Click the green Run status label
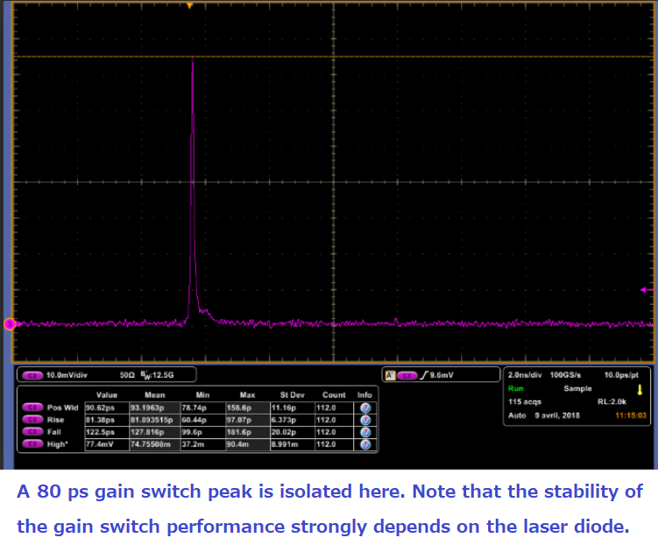The height and width of the screenshot is (552, 658). click(515, 388)
